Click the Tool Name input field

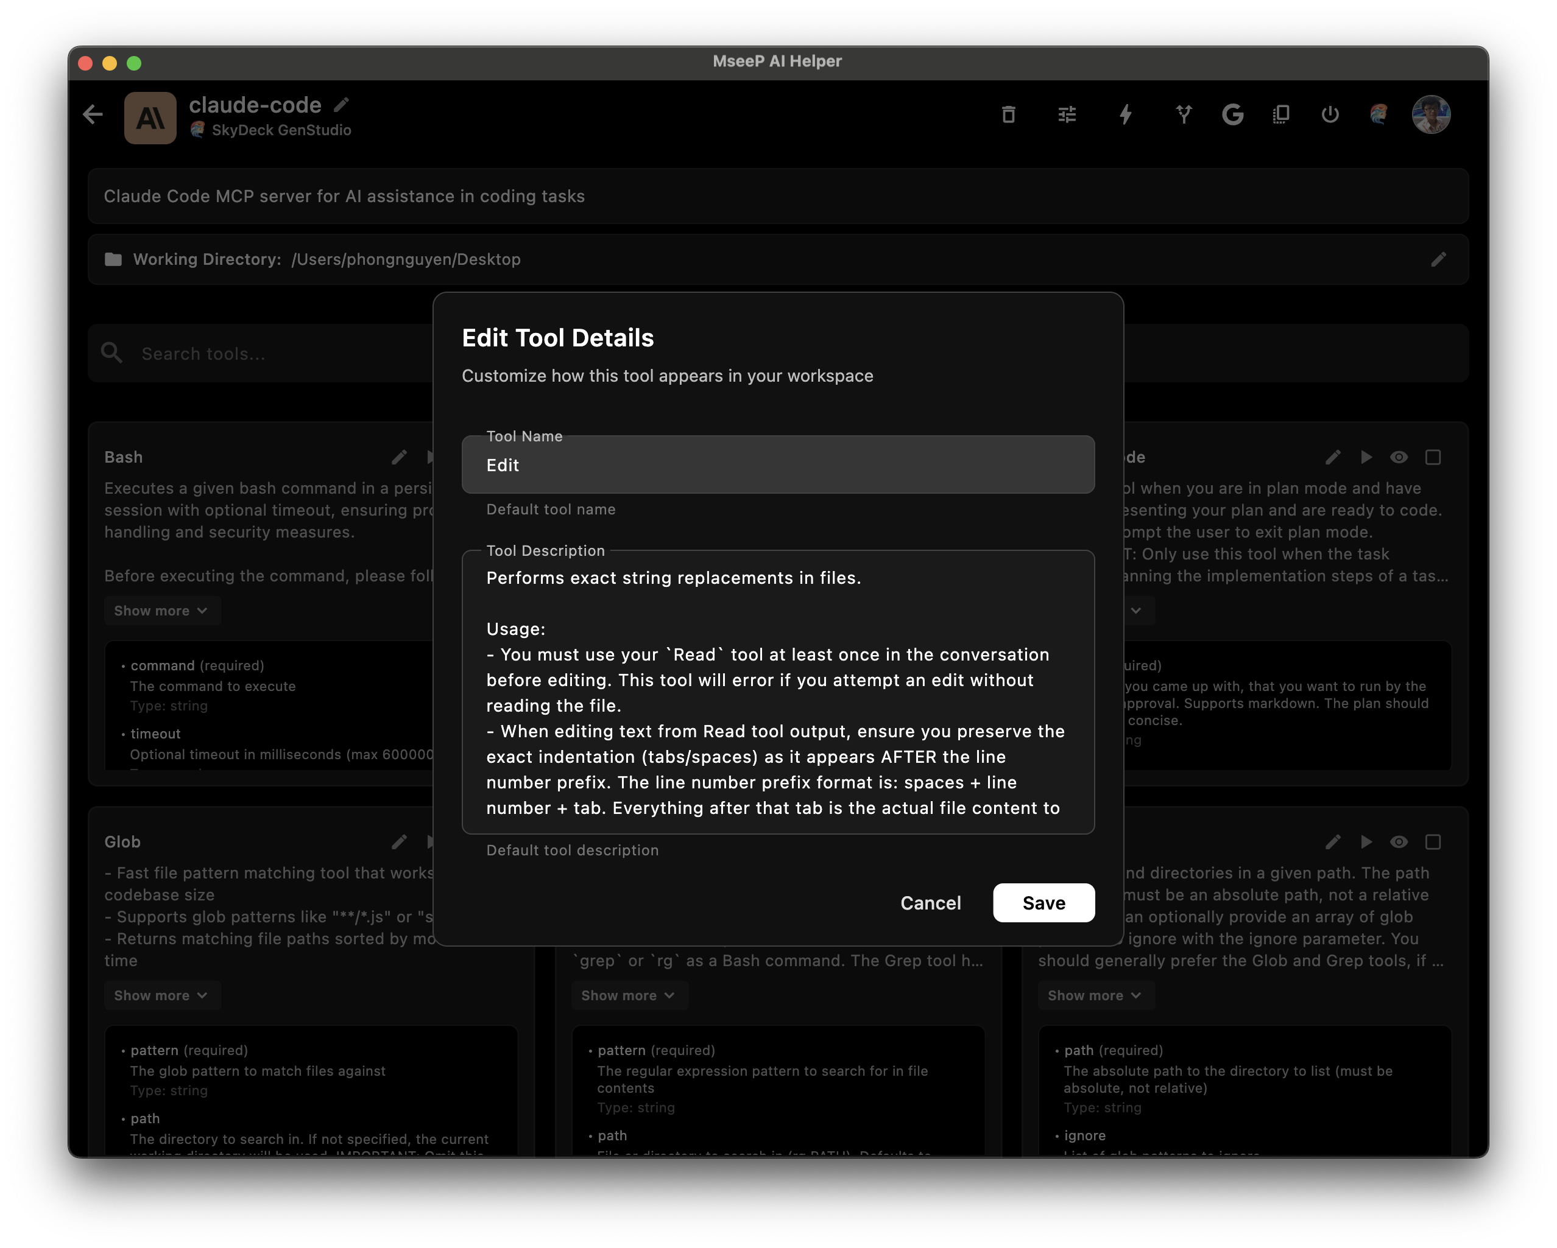(778, 466)
